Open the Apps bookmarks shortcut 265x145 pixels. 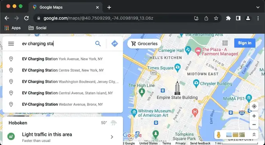[12, 28]
